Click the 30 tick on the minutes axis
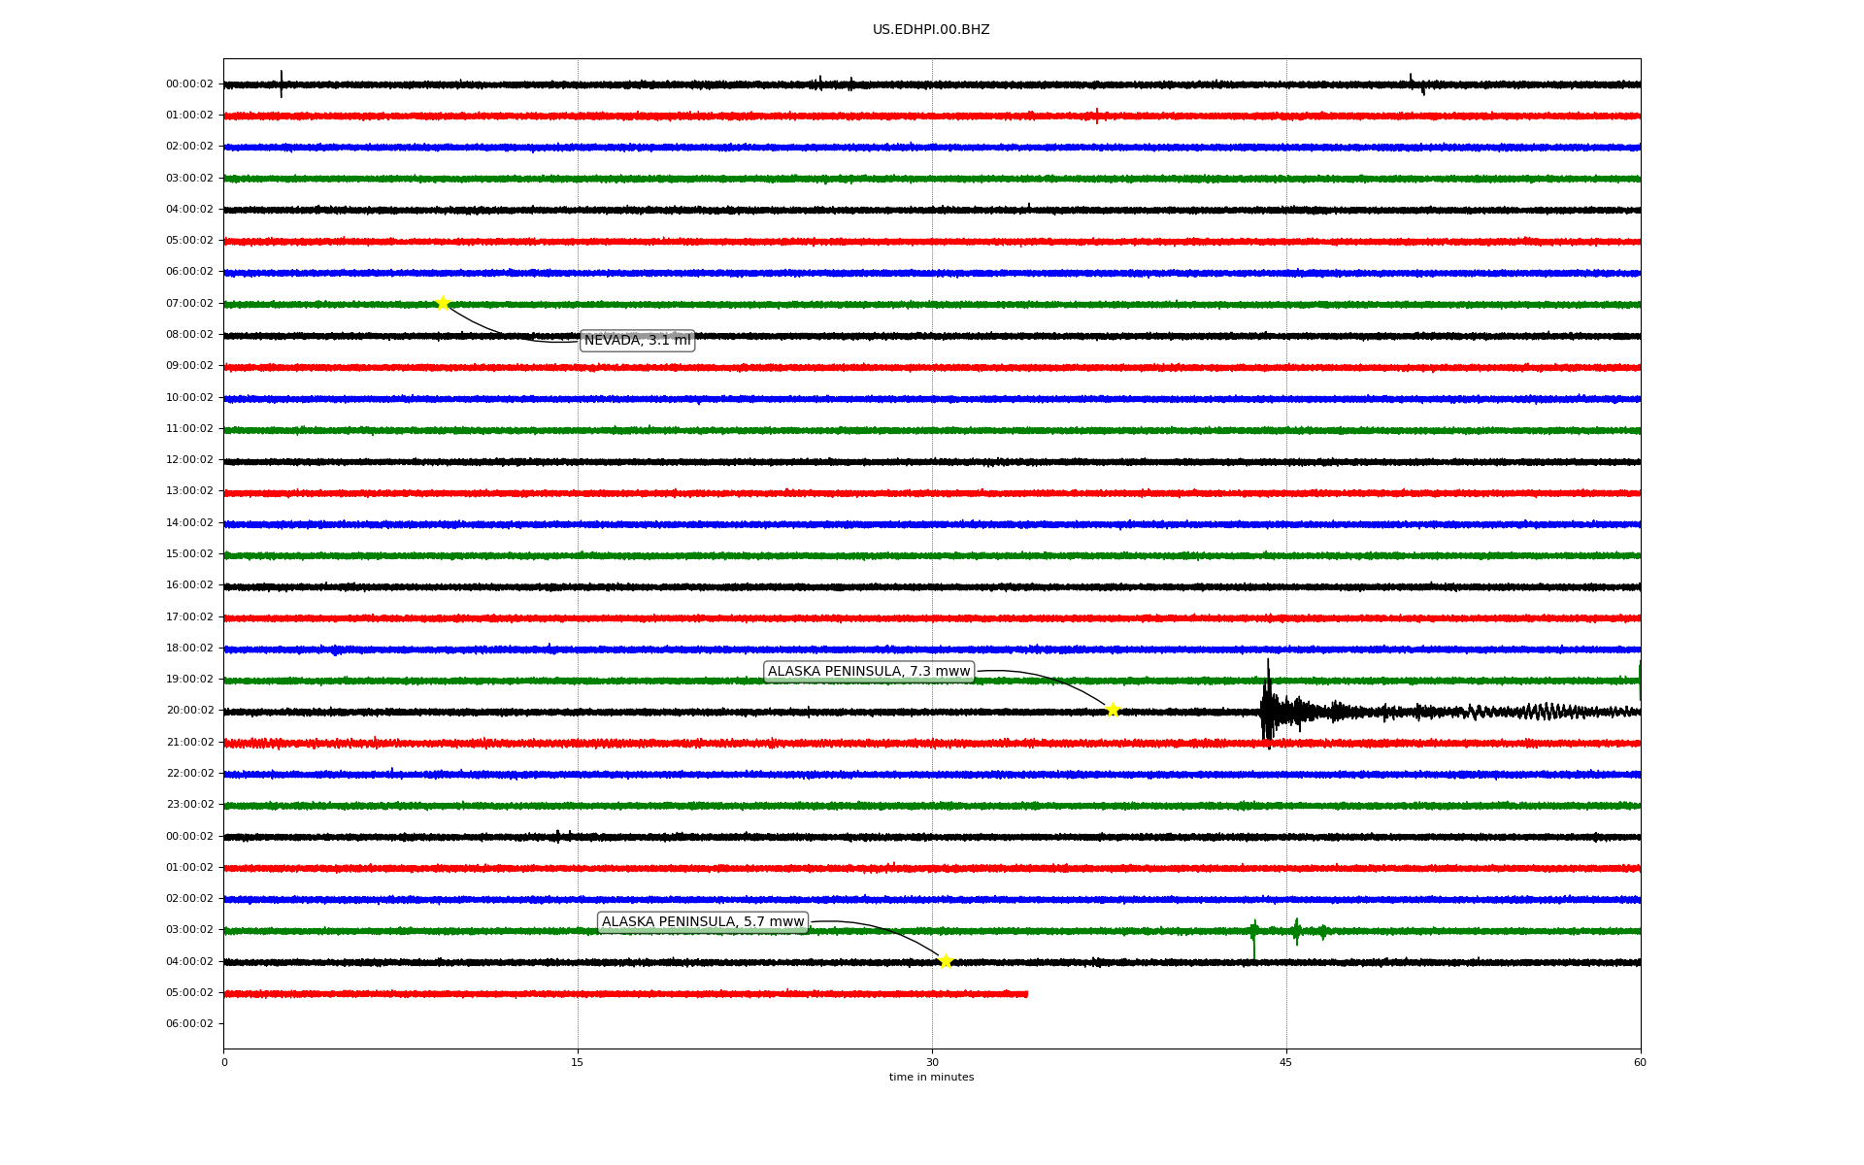The width and height of the screenshot is (1864, 1165). tap(932, 1063)
